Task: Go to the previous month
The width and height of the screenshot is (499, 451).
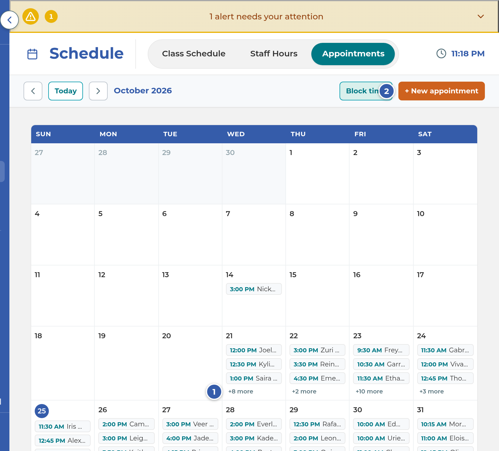Action: (33, 91)
